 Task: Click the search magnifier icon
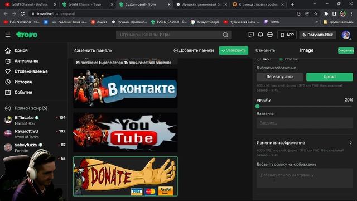coord(225,35)
